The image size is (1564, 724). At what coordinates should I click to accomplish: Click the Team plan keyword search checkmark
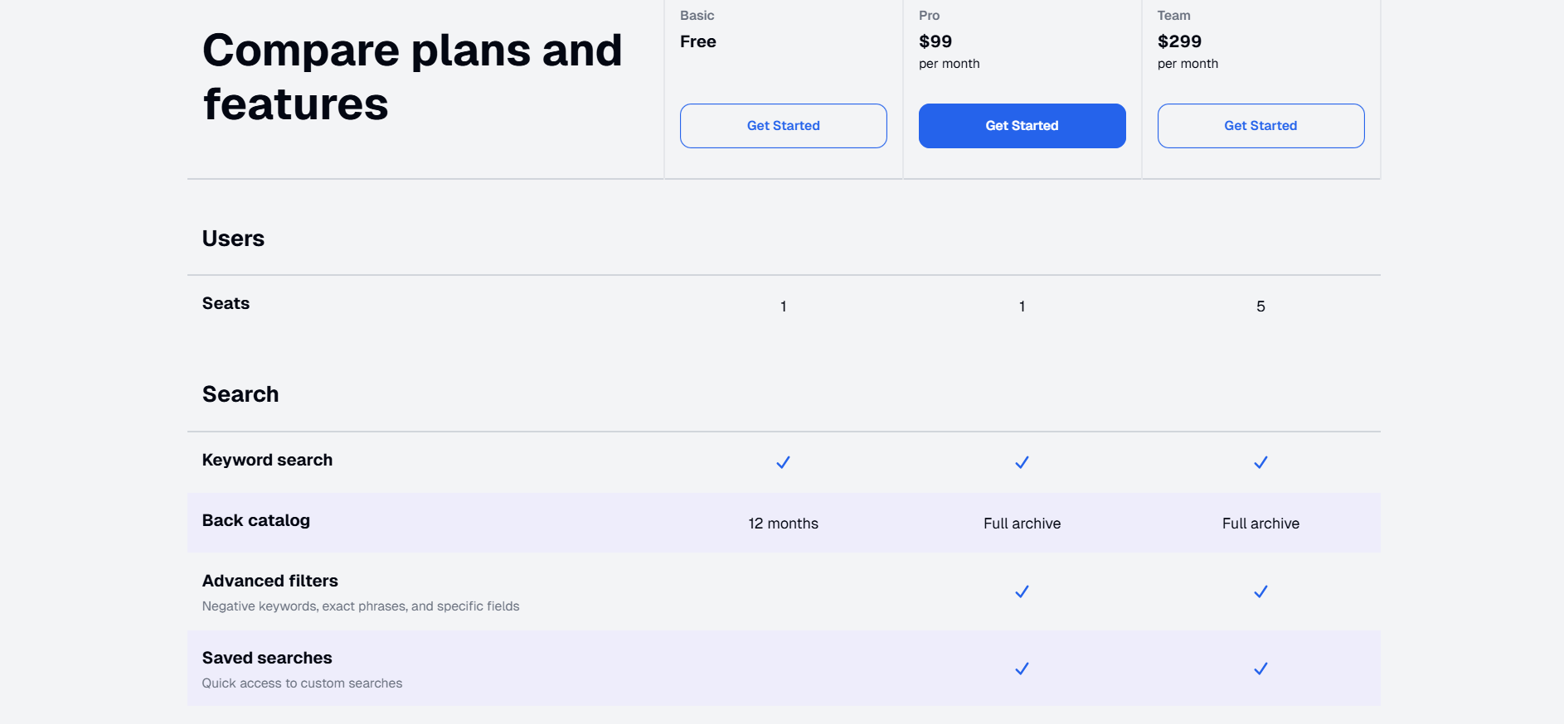pos(1260,462)
